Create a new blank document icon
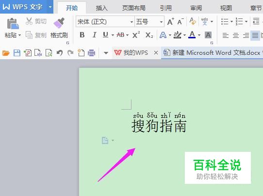 pyautogui.click(x=81, y=53)
